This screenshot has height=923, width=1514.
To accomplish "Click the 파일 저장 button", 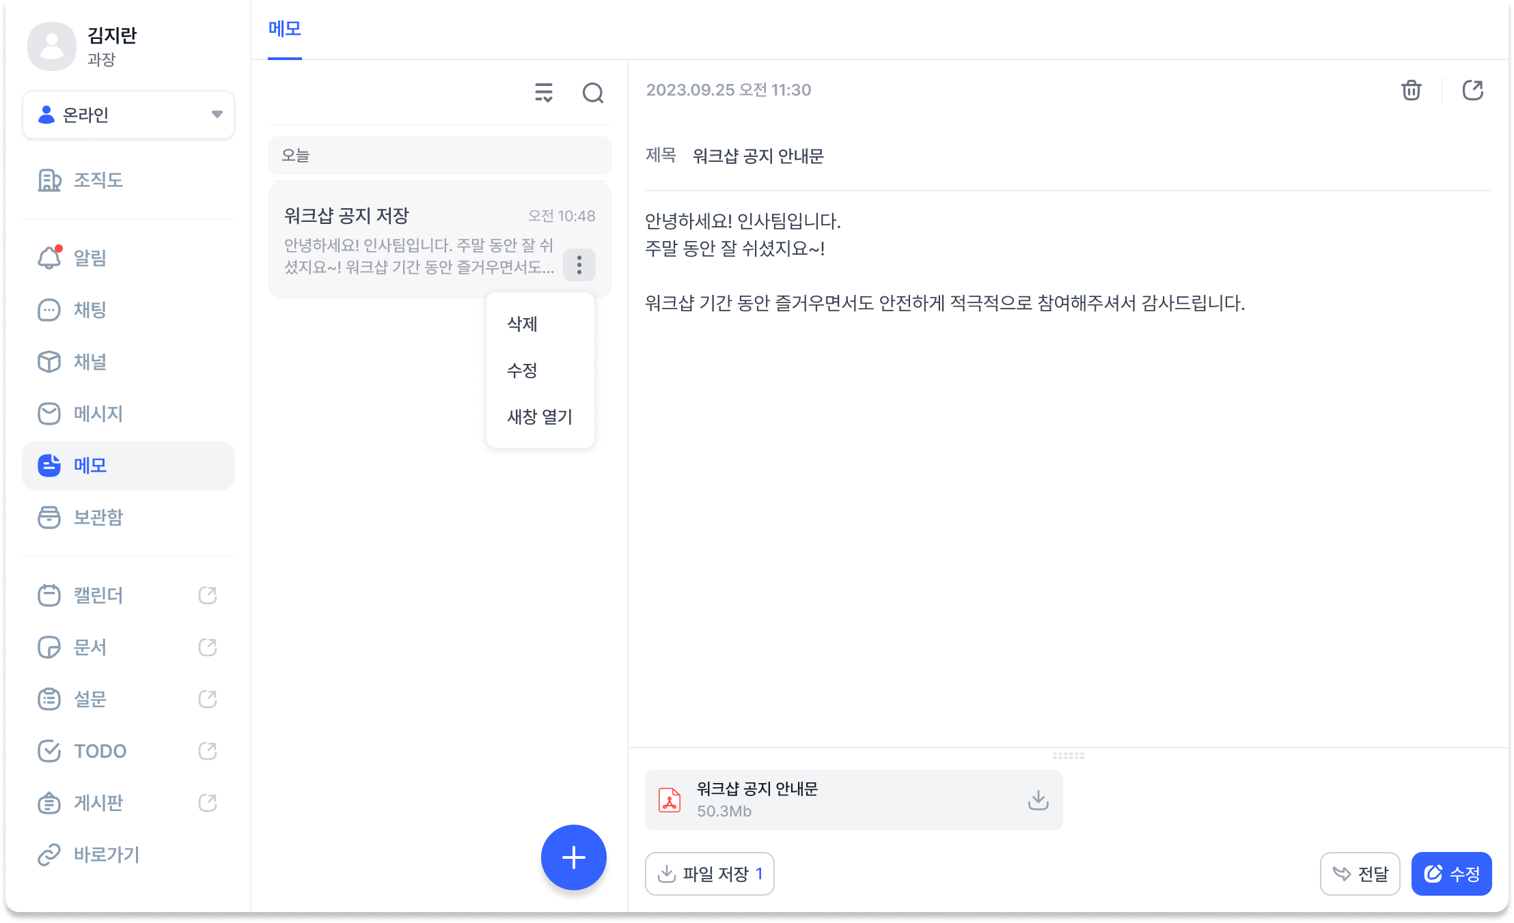I will (709, 874).
